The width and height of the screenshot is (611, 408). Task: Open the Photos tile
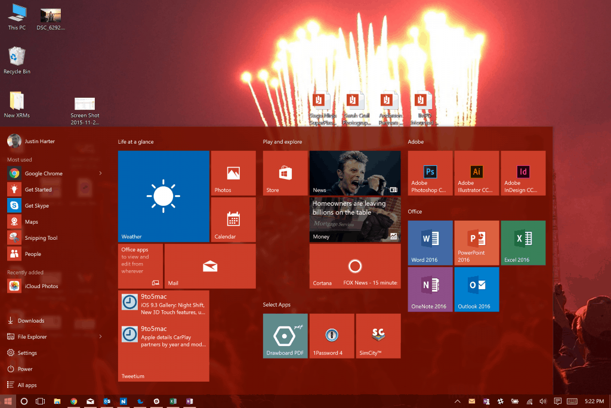(233, 173)
